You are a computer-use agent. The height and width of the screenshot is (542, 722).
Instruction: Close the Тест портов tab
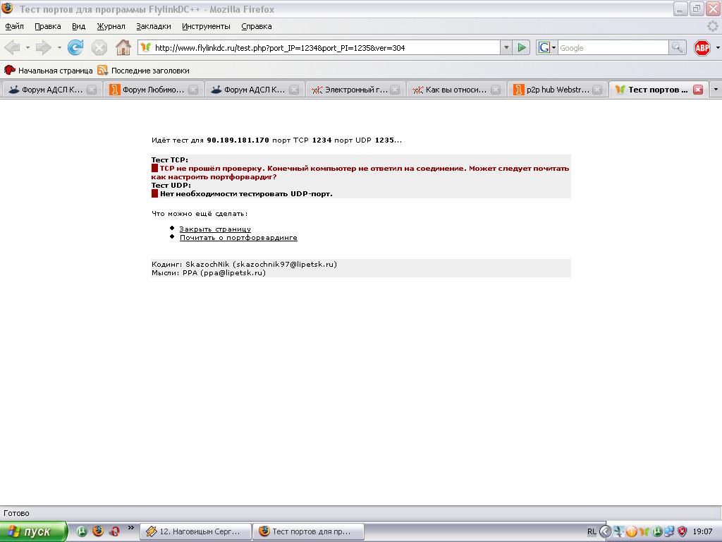(x=698, y=90)
